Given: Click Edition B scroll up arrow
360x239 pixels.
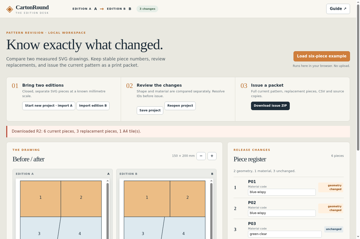Looking at the screenshot, I should tap(211, 181).
